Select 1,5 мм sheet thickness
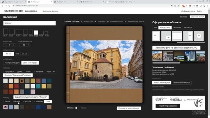The image size is (210, 118). coord(9,54)
